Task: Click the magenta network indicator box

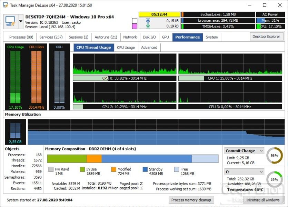Action: (135, 26)
